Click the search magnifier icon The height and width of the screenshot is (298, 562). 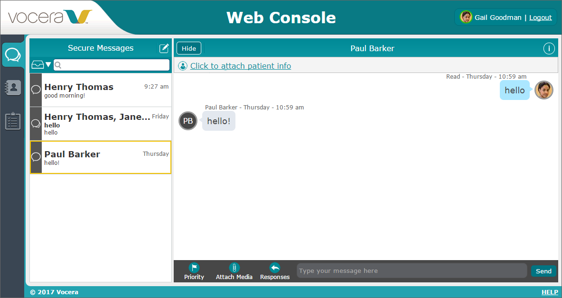click(x=58, y=65)
